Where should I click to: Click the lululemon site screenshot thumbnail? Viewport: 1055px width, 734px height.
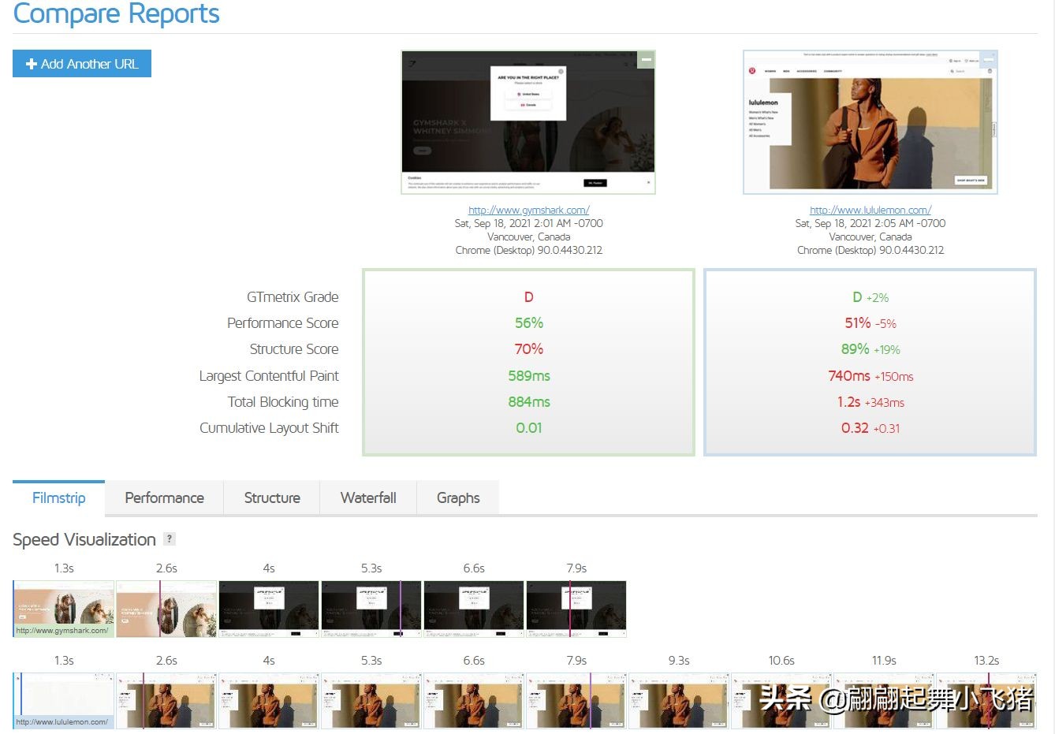(870, 122)
